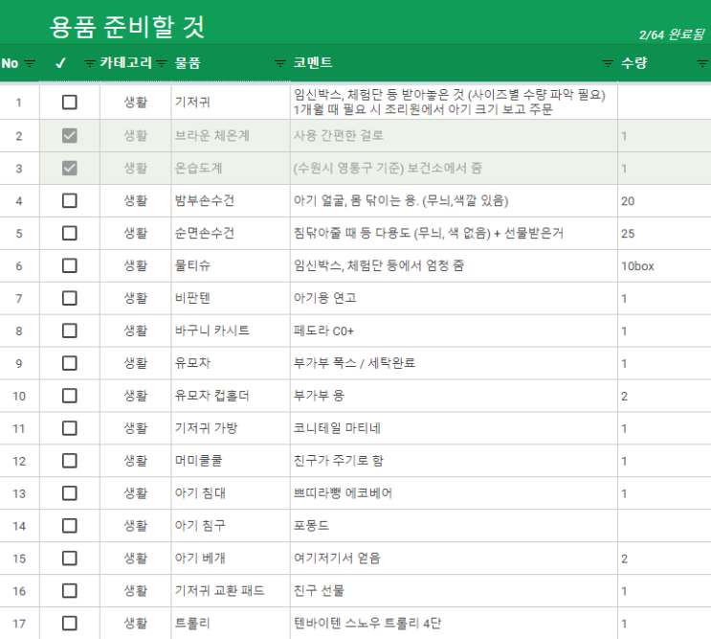711x639 pixels.
Task: Select the row number 12 cell
Action: (19, 461)
